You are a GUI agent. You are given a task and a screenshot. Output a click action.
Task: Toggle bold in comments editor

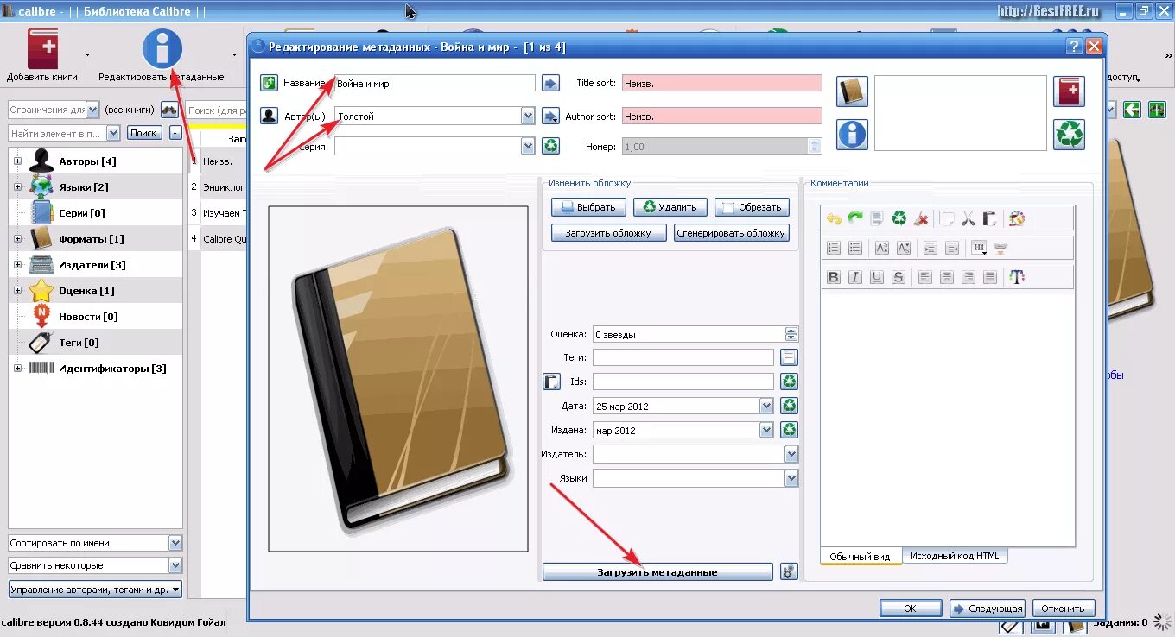(x=834, y=277)
